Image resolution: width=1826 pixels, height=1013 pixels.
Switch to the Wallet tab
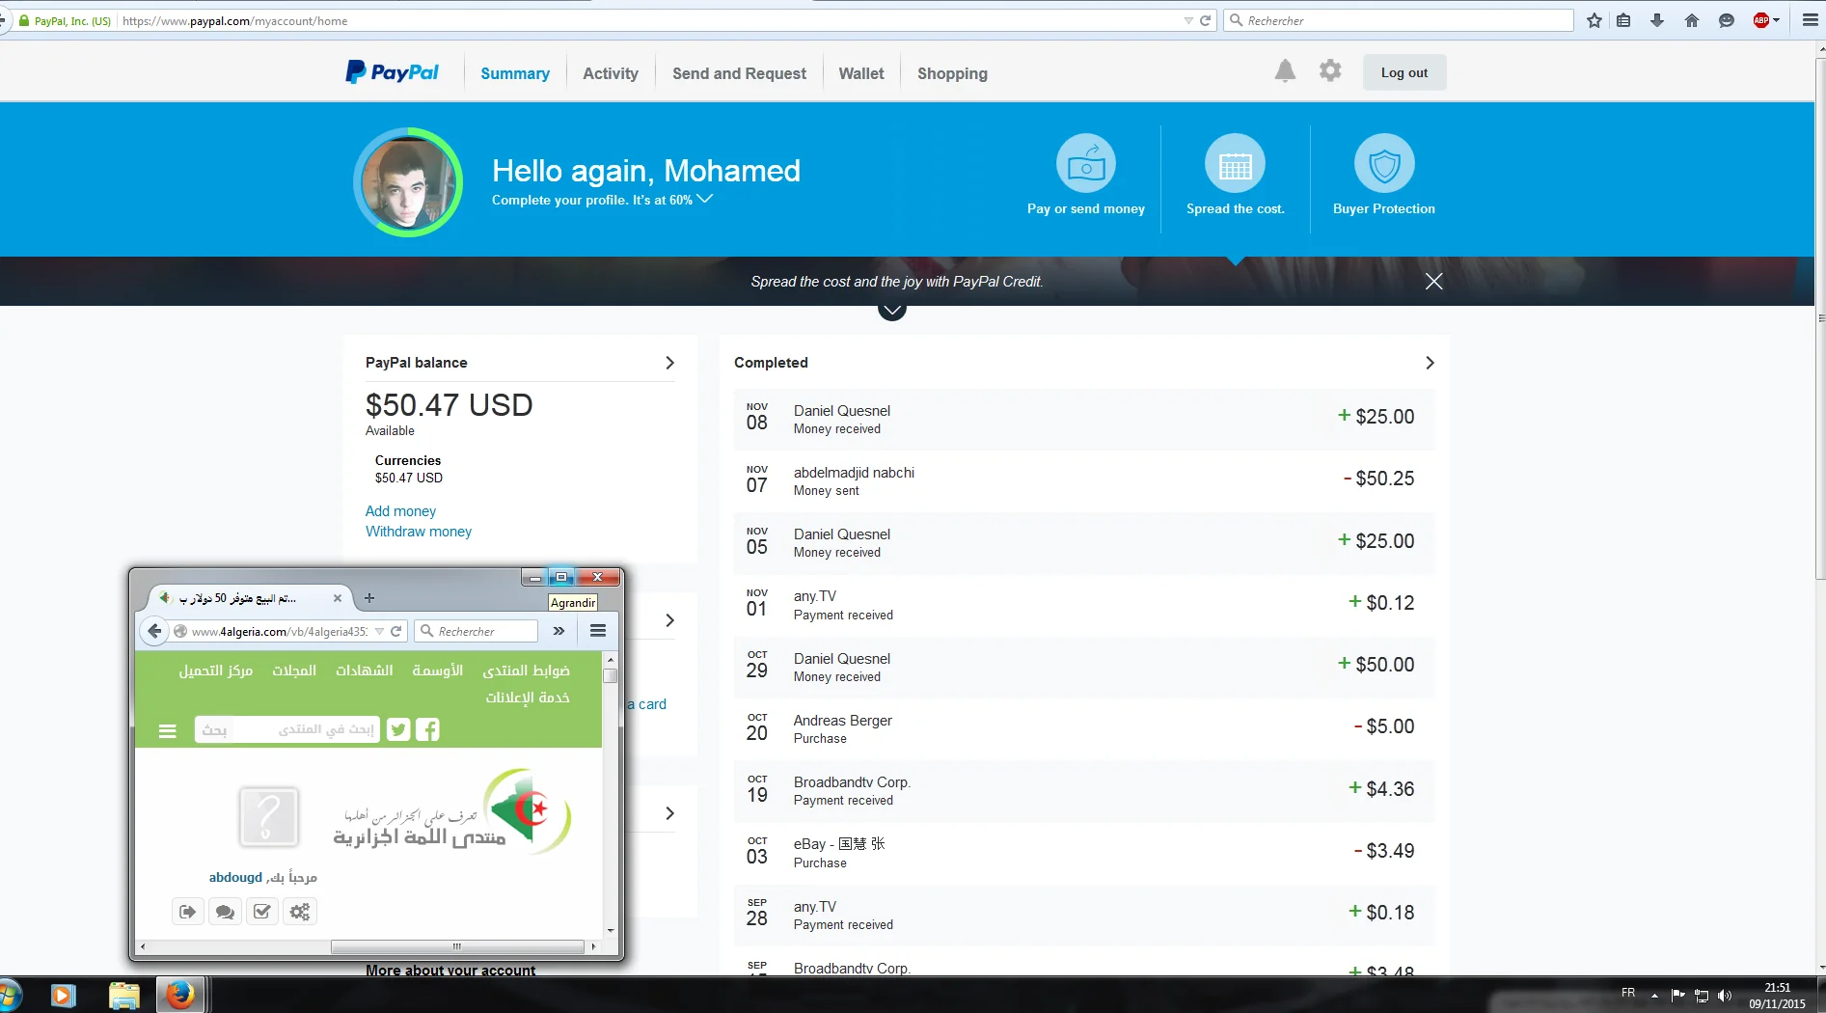click(x=861, y=73)
